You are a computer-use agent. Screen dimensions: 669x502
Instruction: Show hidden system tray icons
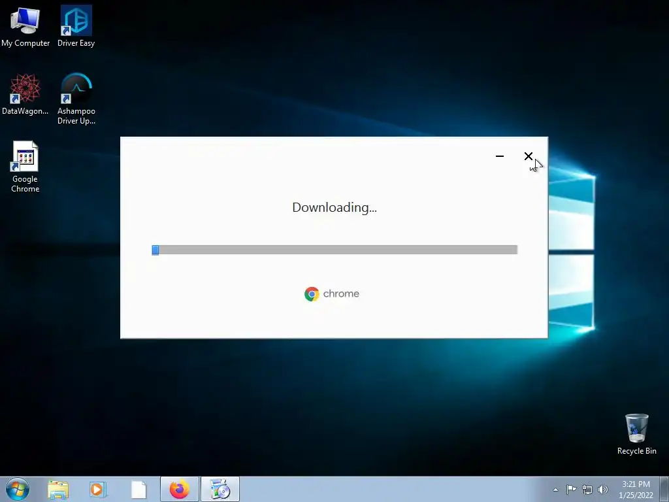(x=555, y=490)
